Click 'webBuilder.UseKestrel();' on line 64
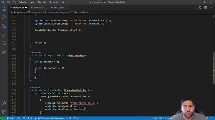 tap(60, 106)
